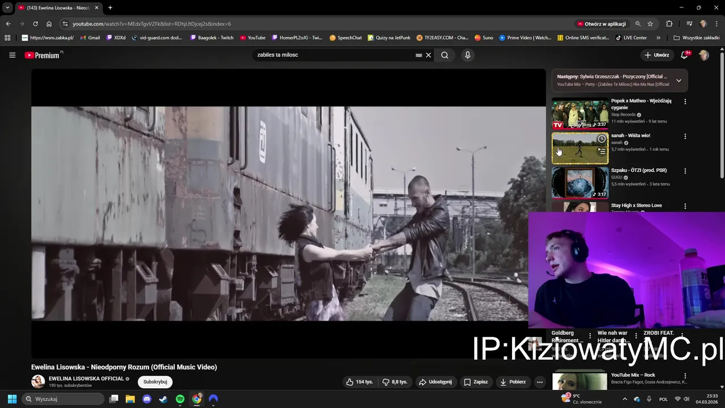Viewport: 725px width, 408px height.
Task: Open the YouTube account avatar menu
Action: point(704,55)
